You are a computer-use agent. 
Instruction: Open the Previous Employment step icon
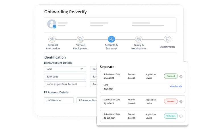80,39
